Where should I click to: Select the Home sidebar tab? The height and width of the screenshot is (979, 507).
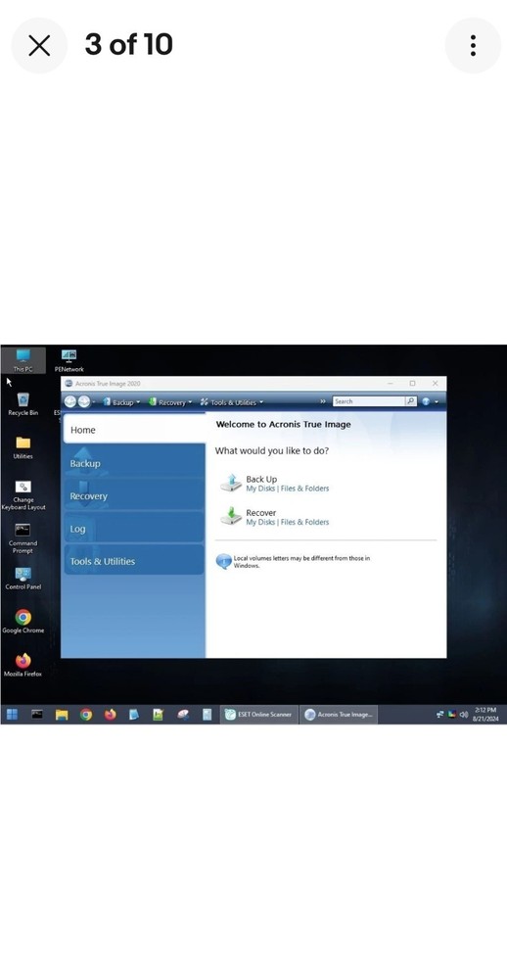coord(134,430)
